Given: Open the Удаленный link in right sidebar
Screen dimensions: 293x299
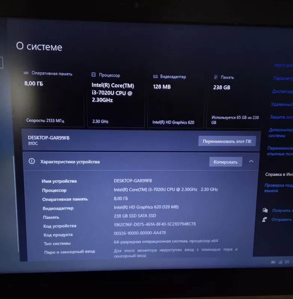Looking at the screenshot, I should [282, 104].
